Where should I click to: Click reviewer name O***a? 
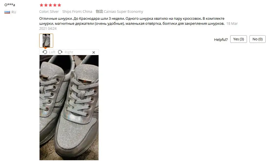point(10,5)
